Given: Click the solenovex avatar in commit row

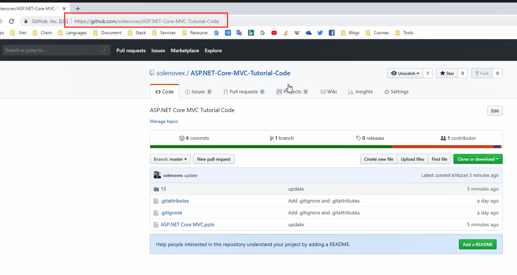Looking at the screenshot, I should coord(157,175).
